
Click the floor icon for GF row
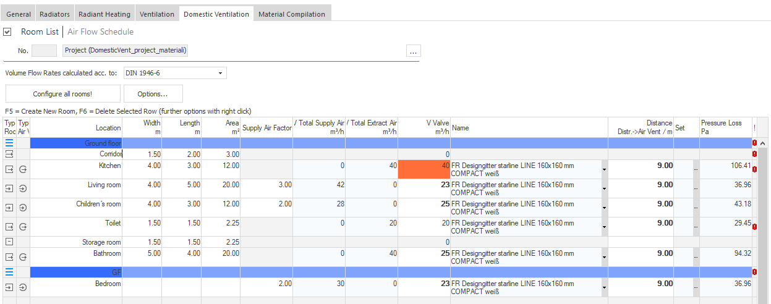click(x=9, y=272)
